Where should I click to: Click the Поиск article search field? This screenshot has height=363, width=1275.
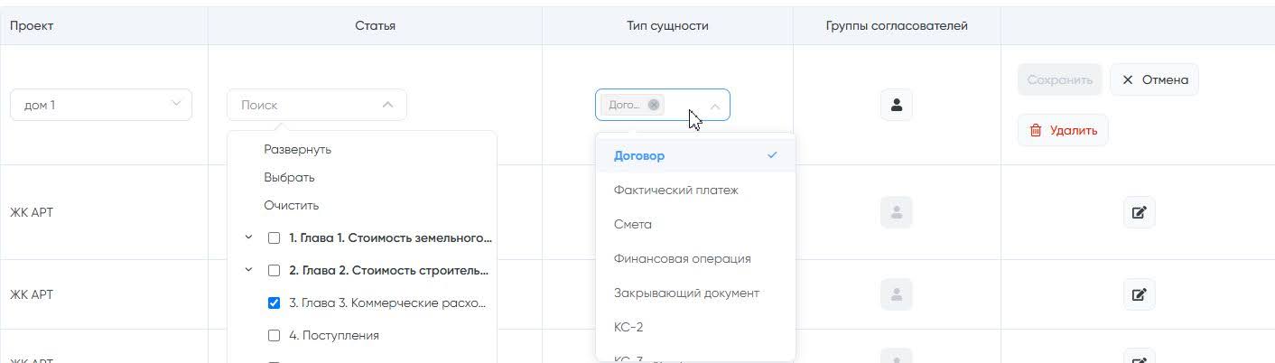click(307, 105)
